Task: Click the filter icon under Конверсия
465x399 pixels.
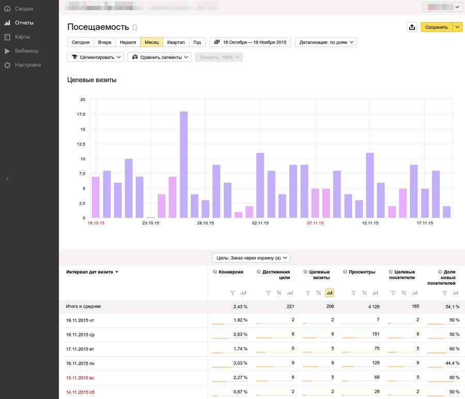Action: tap(233, 293)
